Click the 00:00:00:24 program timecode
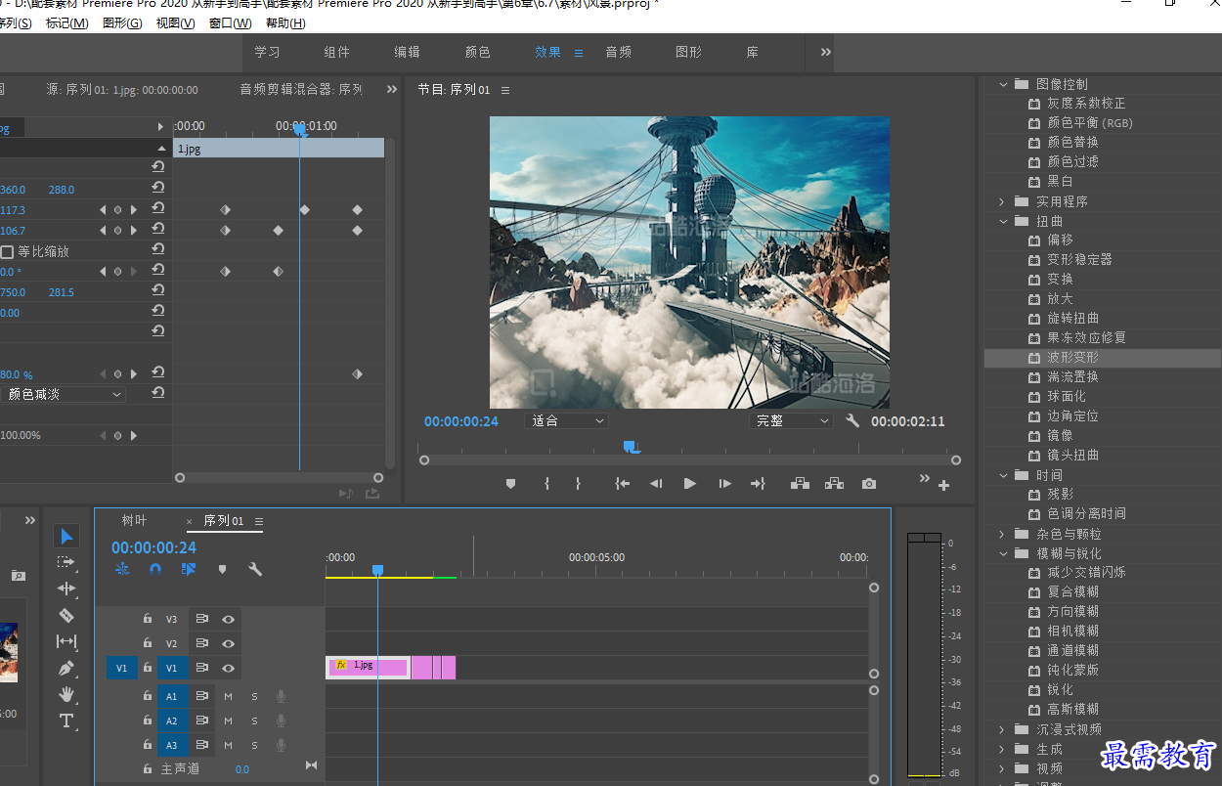 pos(461,421)
